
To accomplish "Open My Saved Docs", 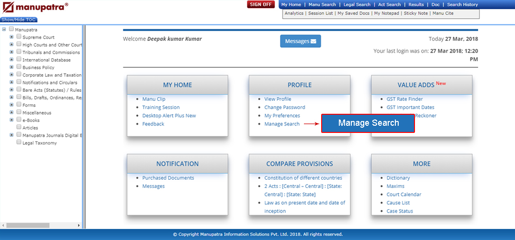I will [x=354, y=13].
